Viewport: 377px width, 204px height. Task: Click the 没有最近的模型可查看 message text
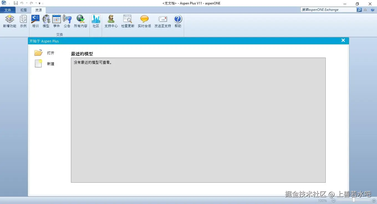point(93,62)
